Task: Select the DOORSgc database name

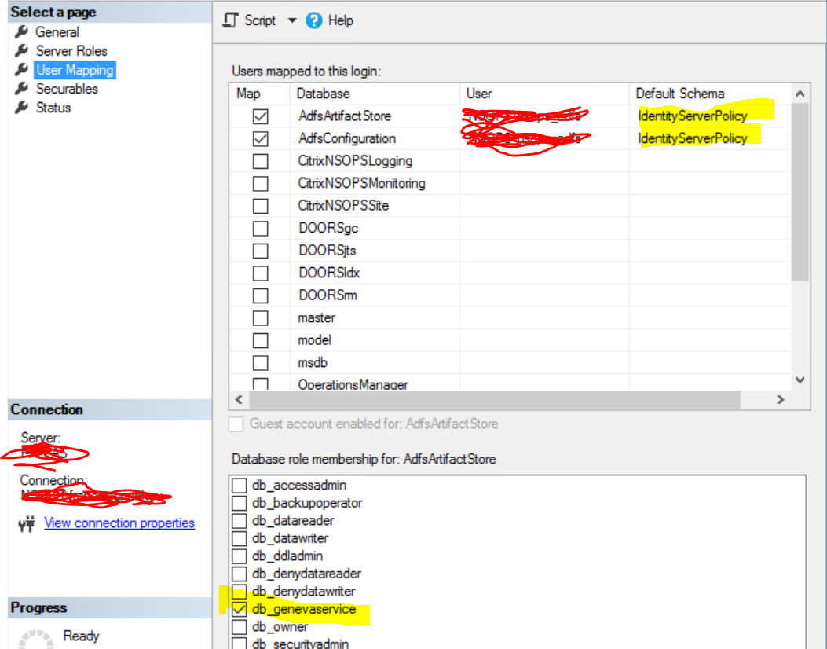Action: click(x=328, y=229)
